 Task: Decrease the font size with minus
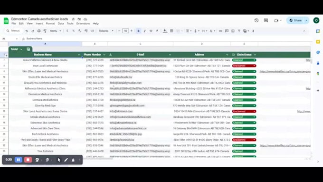[119, 31]
